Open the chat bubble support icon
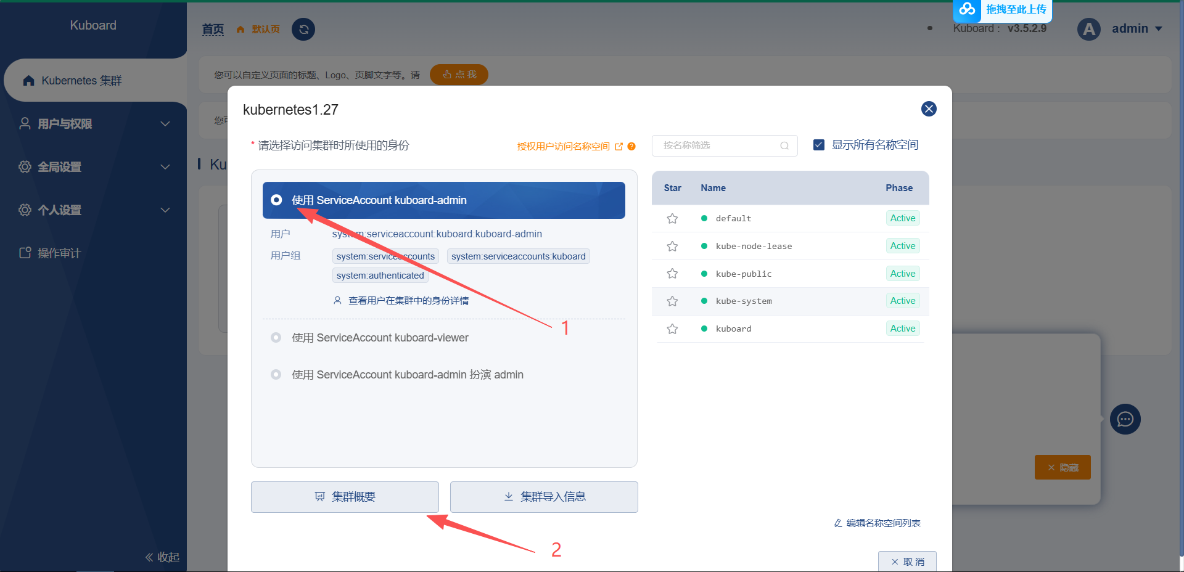This screenshot has height=572, width=1184. [1125, 419]
